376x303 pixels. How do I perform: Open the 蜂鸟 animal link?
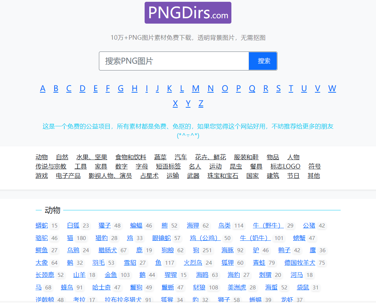coord(67,287)
